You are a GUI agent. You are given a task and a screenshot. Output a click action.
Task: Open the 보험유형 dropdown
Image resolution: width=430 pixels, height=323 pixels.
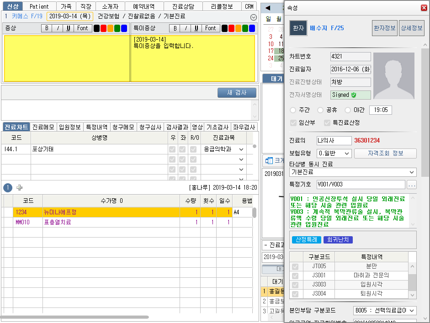(334, 154)
